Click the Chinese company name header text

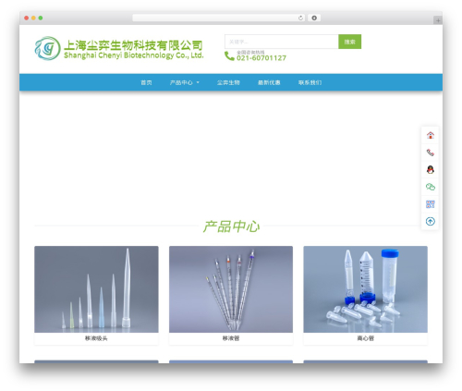[x=133, y=45]
